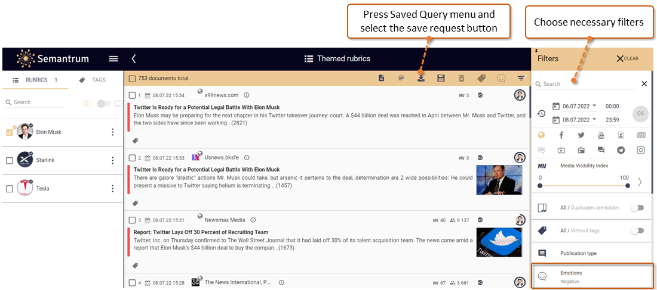Uncheck the Elon Musk rubric checkbox
657x290 pixels.
click(9, 132)
